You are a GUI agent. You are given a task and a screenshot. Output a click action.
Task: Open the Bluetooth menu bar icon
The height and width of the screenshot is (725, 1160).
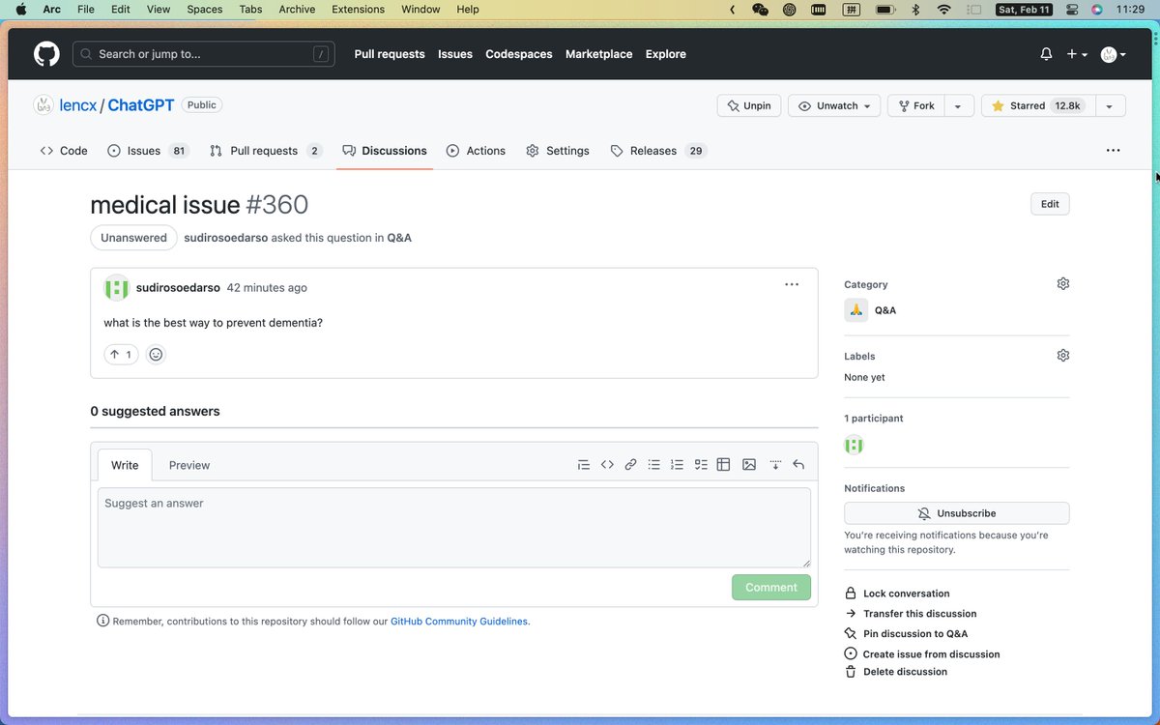pyautogui.click(x=915, y=10)
